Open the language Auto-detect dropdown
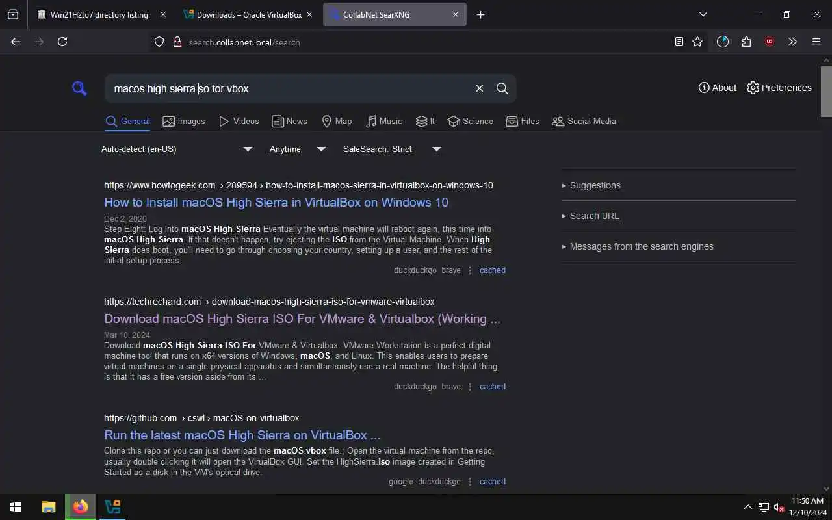The width and height of the screenshot is (832, 520). tap(177, 149)
